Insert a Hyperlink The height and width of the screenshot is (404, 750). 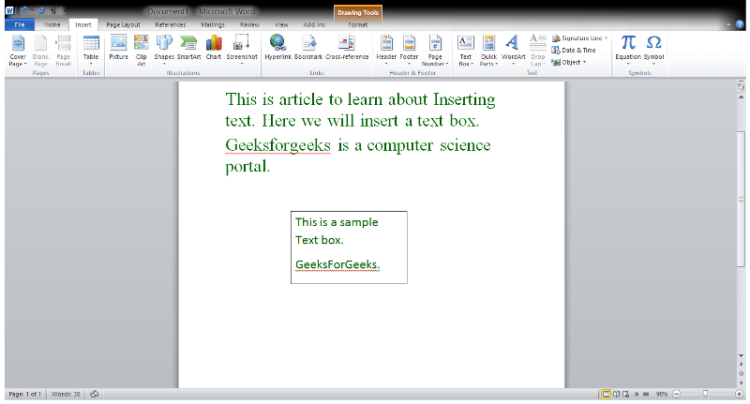277,48
